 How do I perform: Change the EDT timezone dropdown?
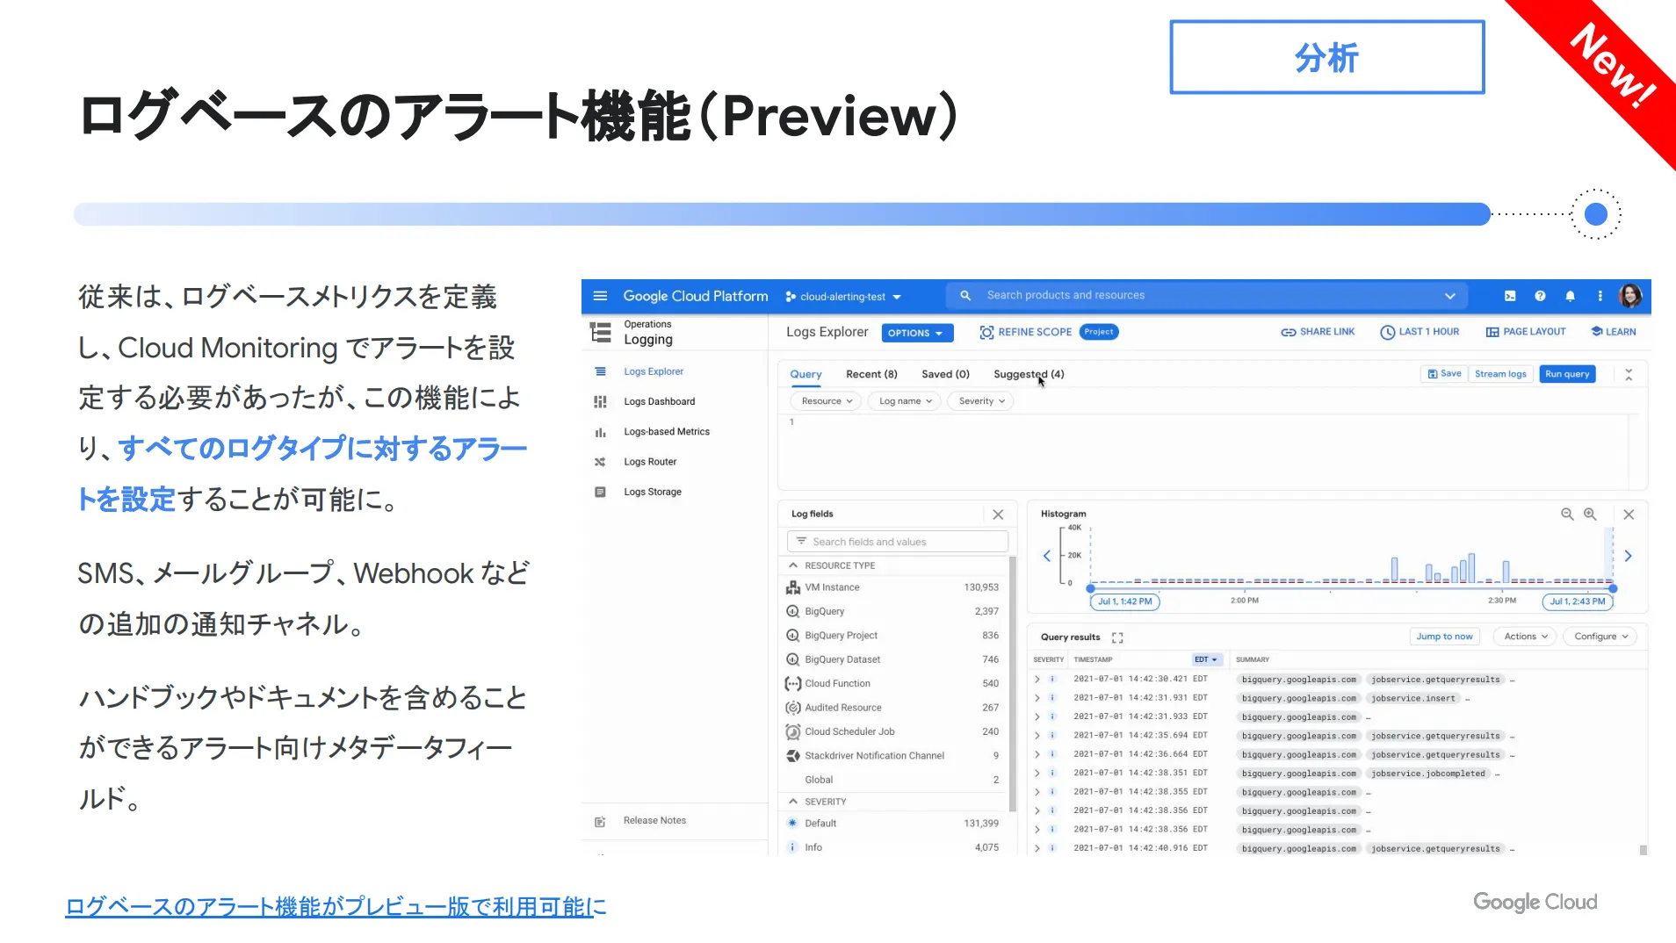(x=1206, y=659)
